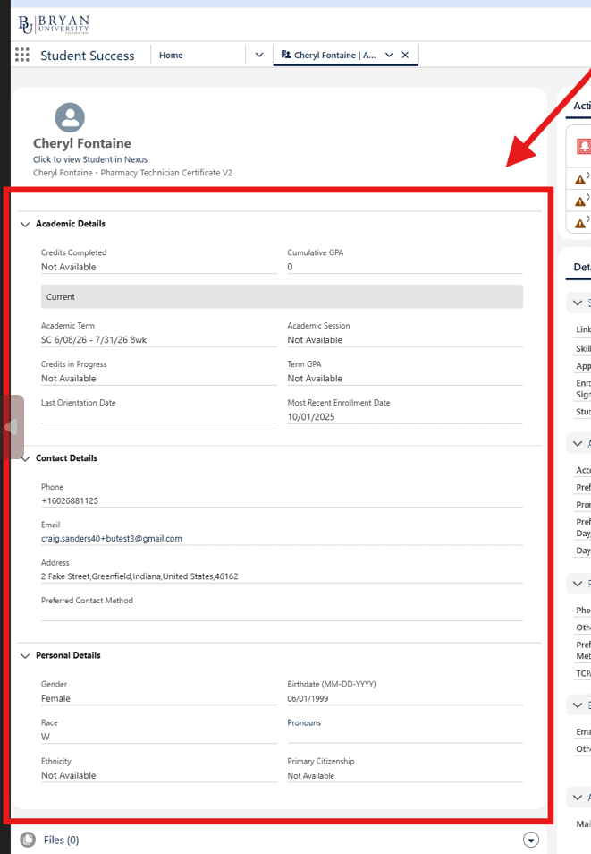Click the left sidebar collapse arrow handle
The image size is (591, 854).
[x=12, y=427]
